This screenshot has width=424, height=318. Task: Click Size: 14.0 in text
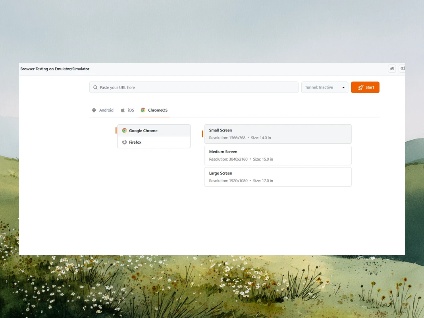261,138
